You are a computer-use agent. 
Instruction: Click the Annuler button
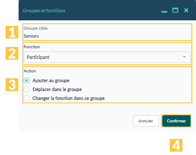[x=146, y=121]
